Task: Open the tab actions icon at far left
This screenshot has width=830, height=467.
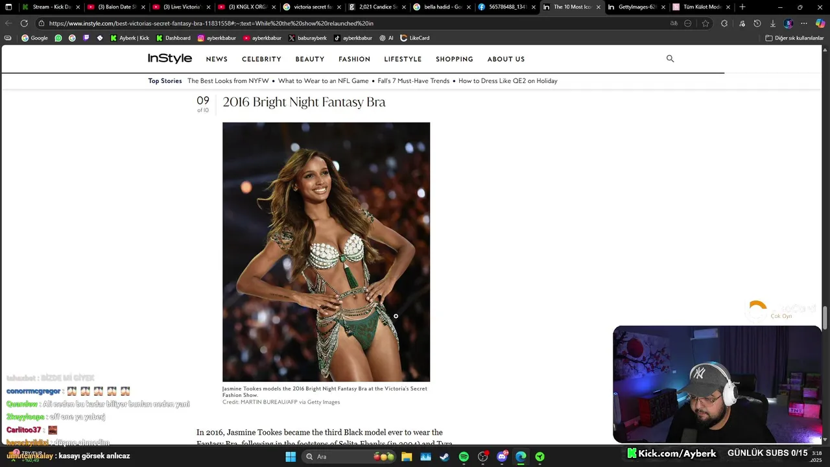Action: (8, 7)
